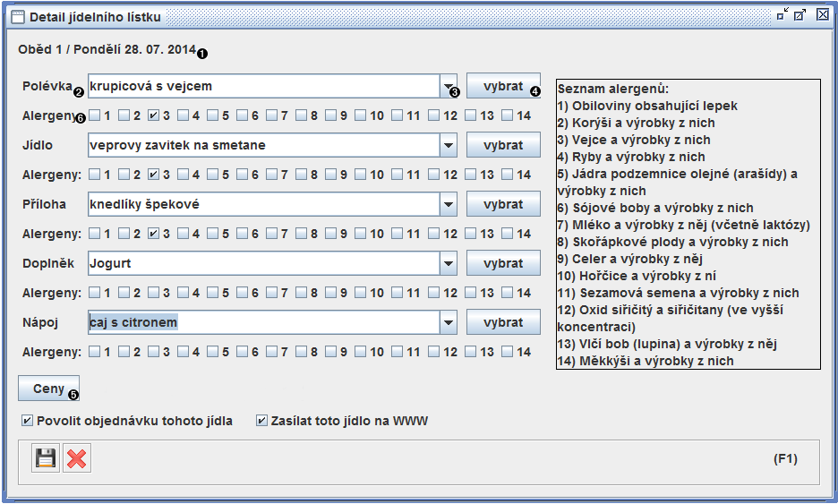Uncheck 'Povolit objednávku tohoto jídla' checkbox
The width and height of the screenshot is (838, 504).
(28, 421)
